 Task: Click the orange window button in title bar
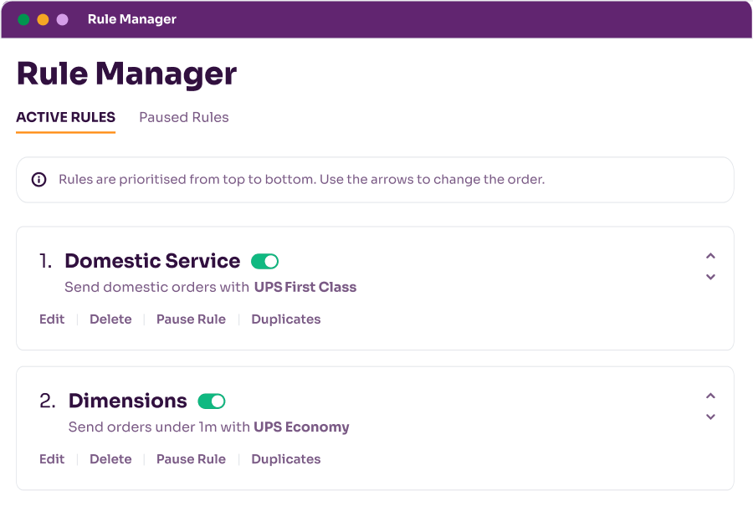coord(44,20)
